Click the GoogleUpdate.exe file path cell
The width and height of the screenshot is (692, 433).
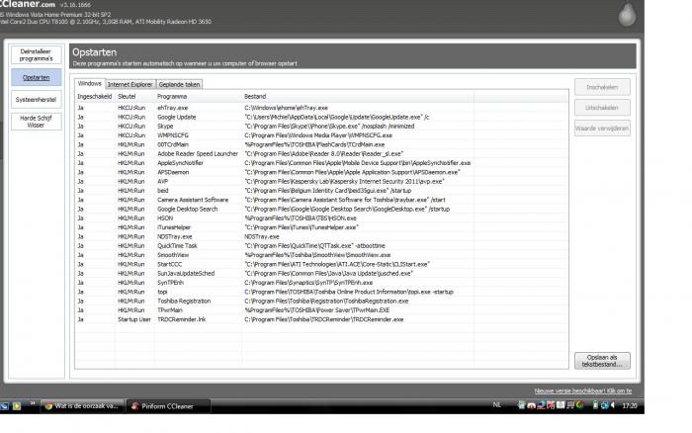(337, 117)
